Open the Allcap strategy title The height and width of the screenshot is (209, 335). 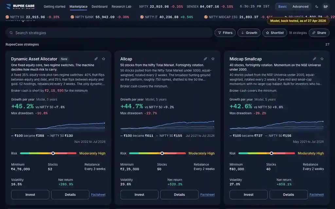tap(126, 59)
